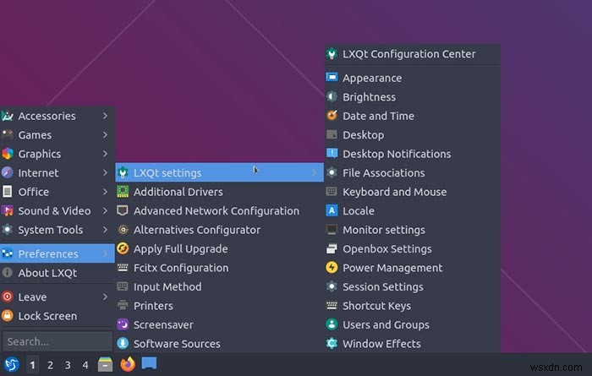Switch to workspace 2
The width and height of the screenshot is (592, 376).
click(x=50, y=365)
